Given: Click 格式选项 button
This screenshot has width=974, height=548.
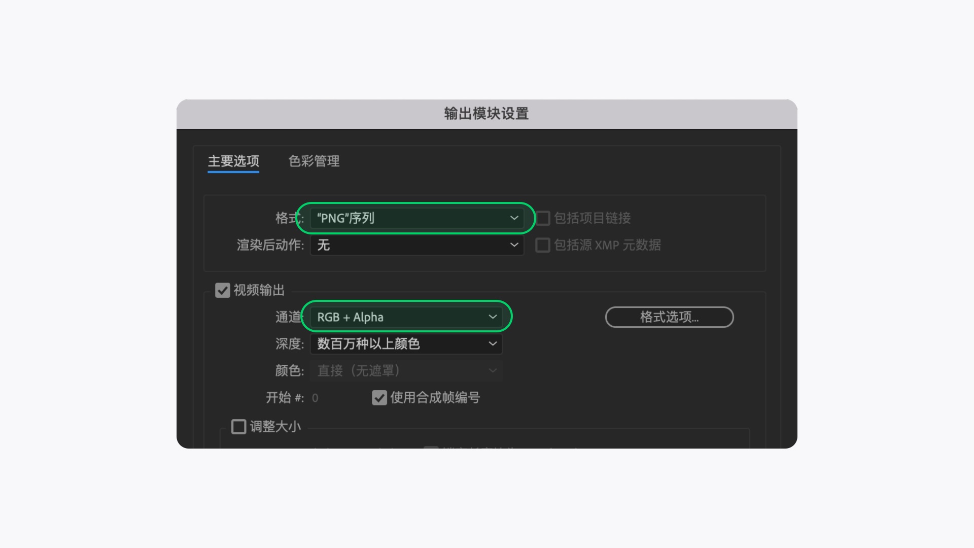Looking at the screenshot, I should 669,317.
